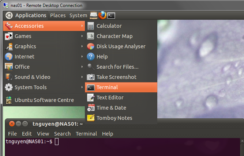Click the terminal window vertical scrollbar
This screenshot has height=156, width=244.
coord(242,147)
